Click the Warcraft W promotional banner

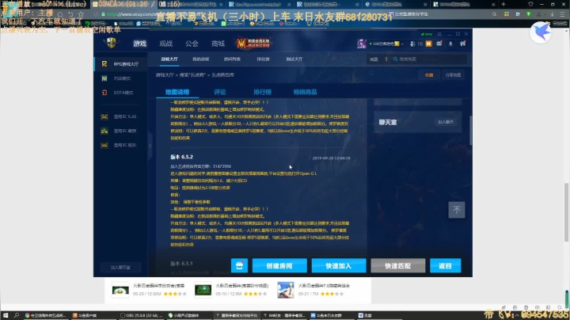(253, 44)
